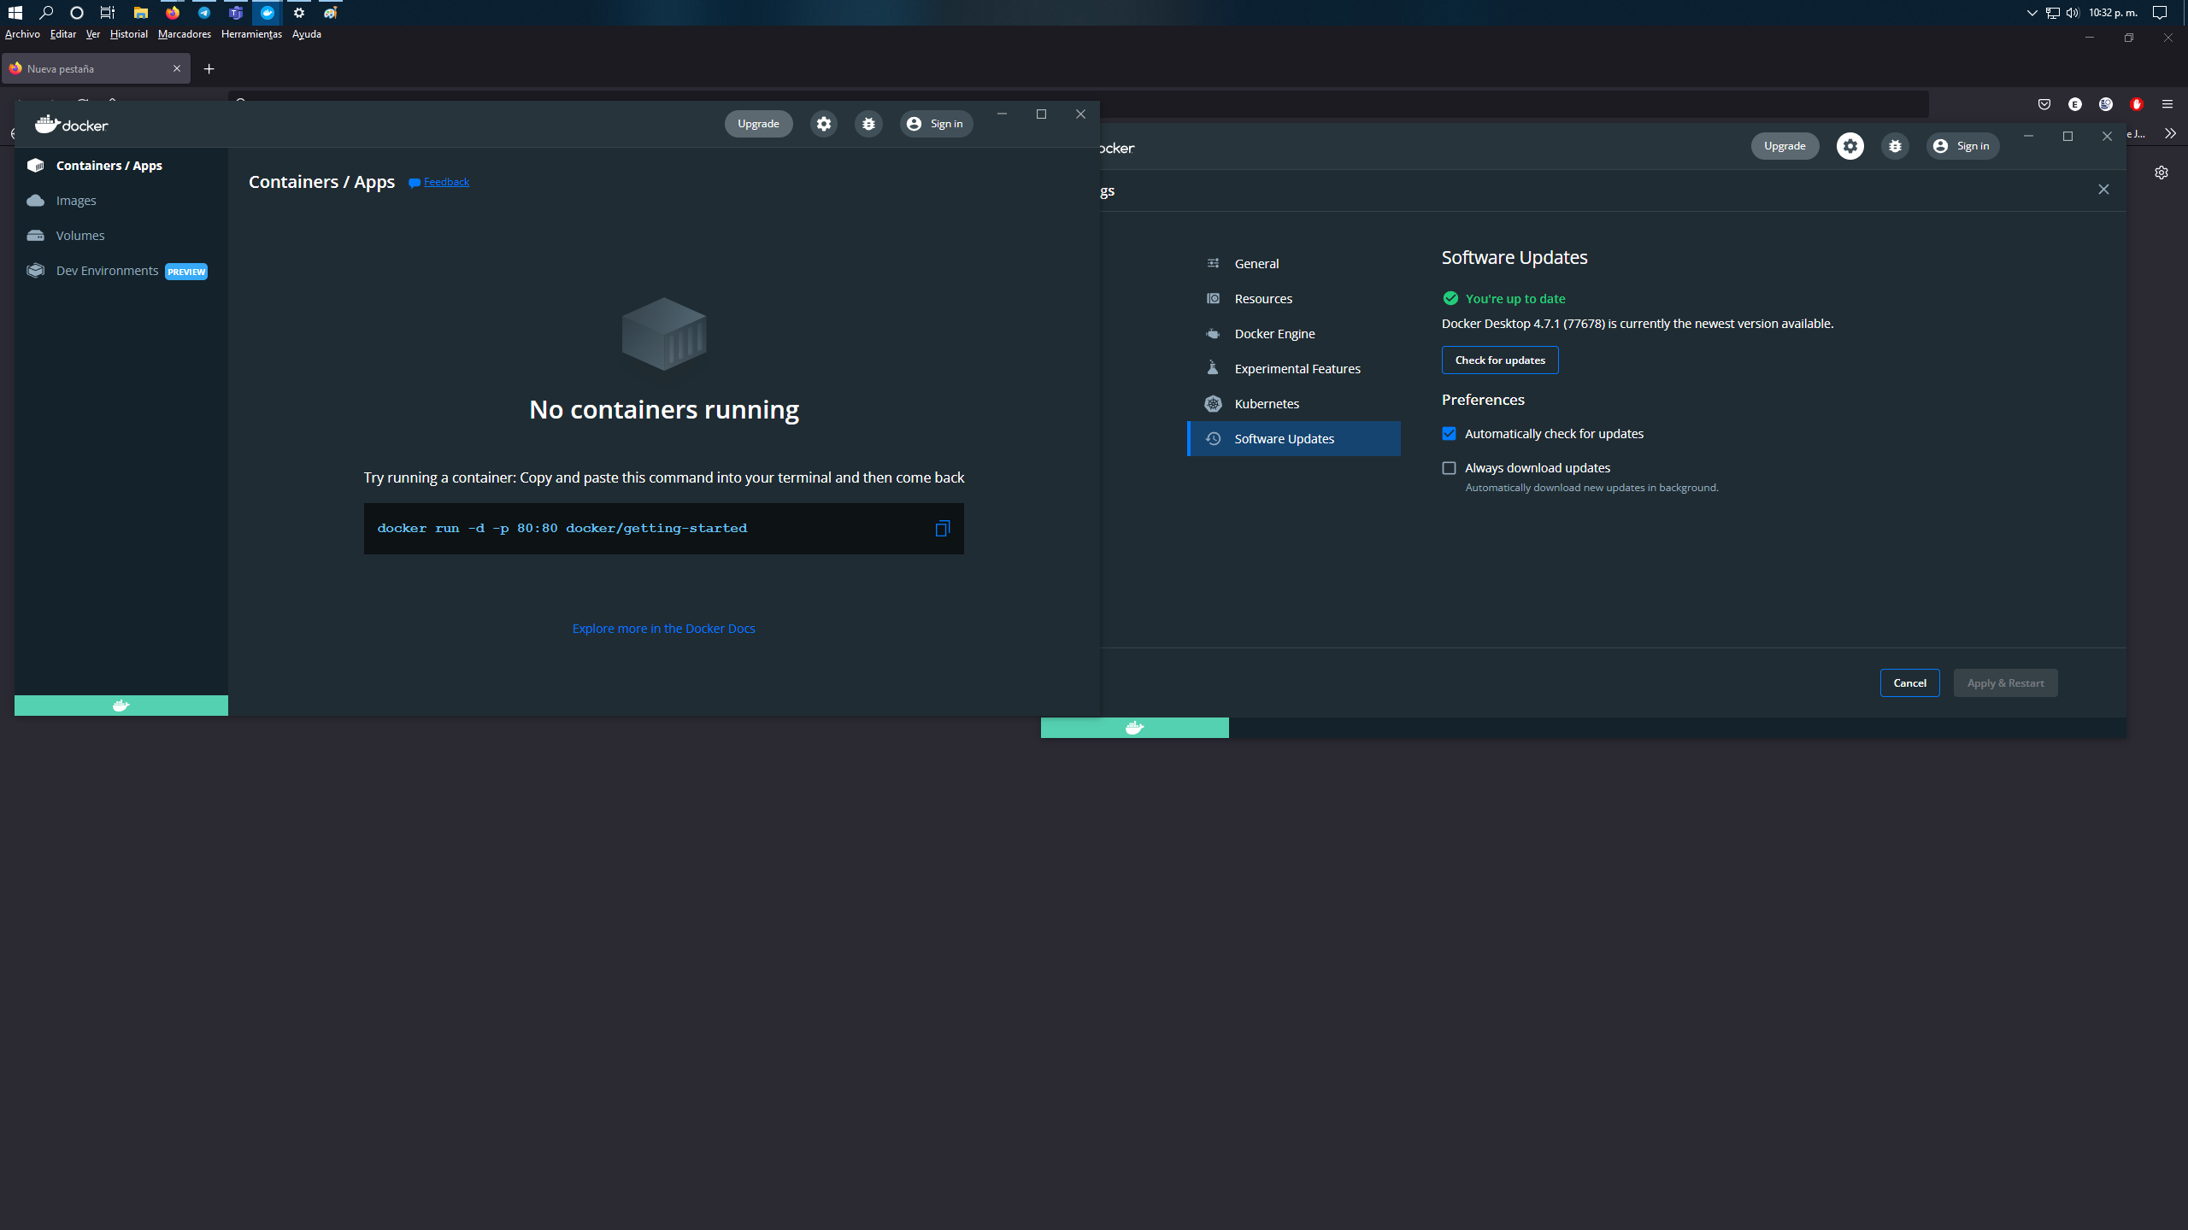Open a new Firefox tab with plus button
The height and width of the screenshot is (1230, 2188).
(209, 69)
